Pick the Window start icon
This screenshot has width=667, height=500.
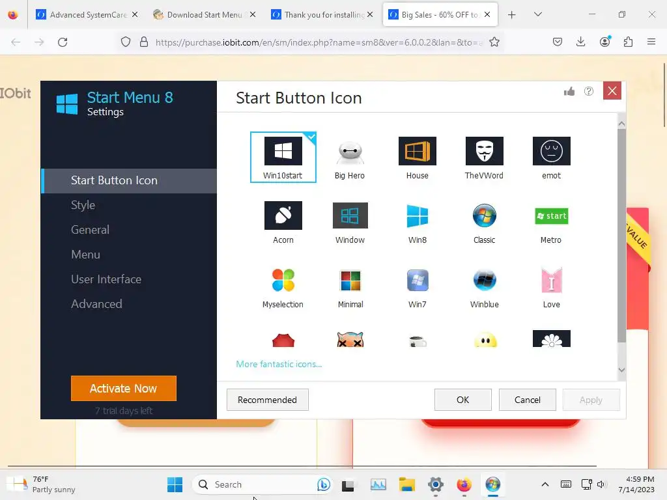pyautogui.click(x=350, y=222)
